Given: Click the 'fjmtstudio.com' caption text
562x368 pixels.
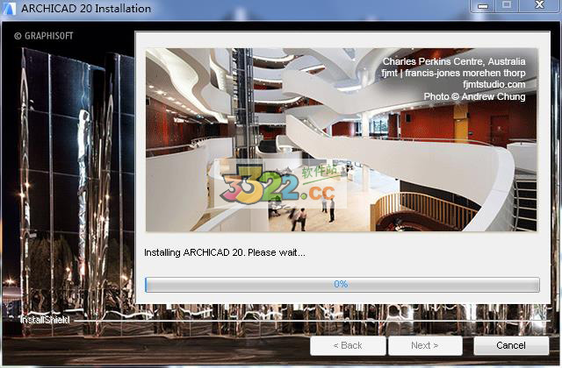Looking at the screenshot, I should click(494, 84).
